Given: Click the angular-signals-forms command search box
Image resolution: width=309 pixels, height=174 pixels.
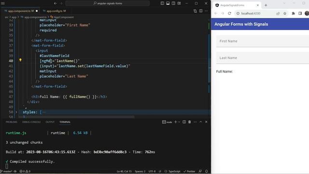Looking at the screenshot, I should 108,3.
